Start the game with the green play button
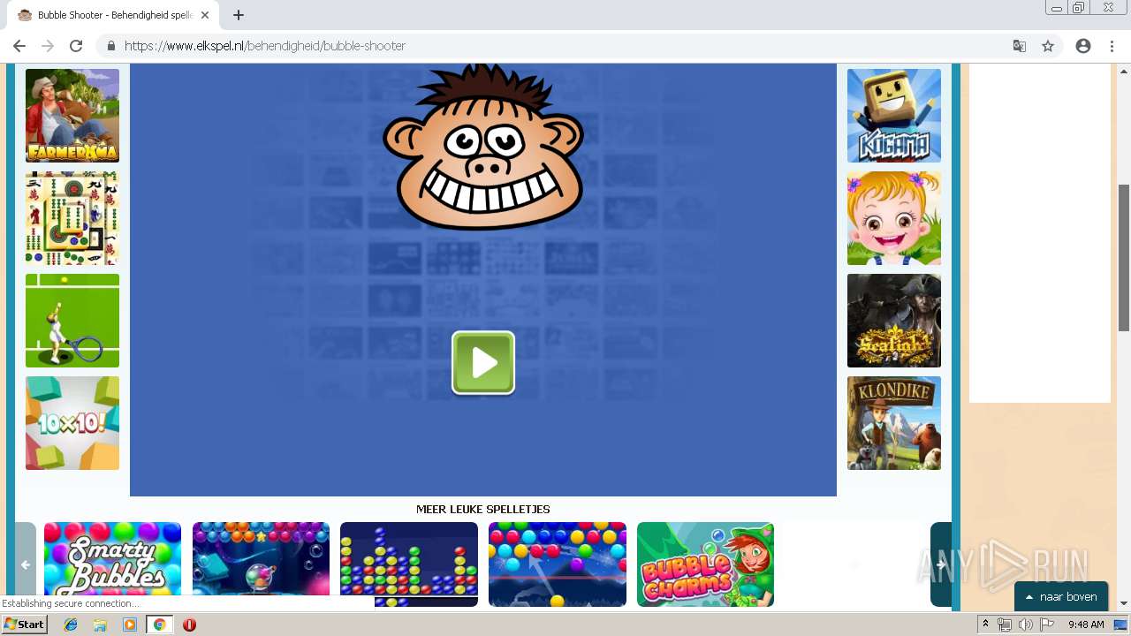 tap(483, 362)
